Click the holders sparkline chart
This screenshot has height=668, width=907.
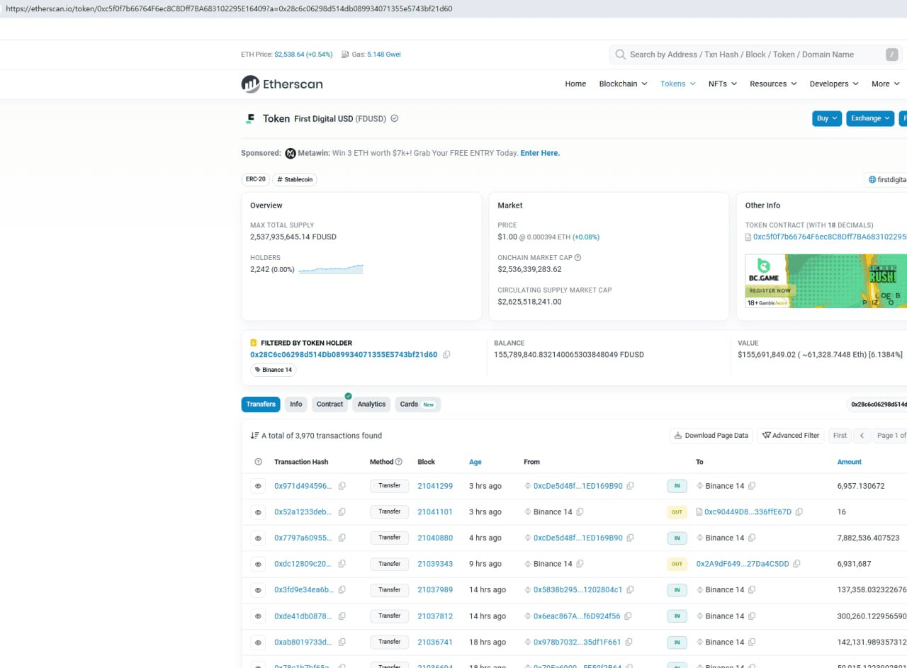coord(331,269)
